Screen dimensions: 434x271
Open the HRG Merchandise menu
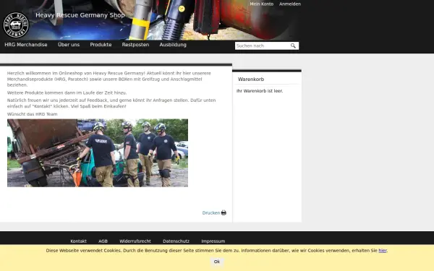(26, 45)
